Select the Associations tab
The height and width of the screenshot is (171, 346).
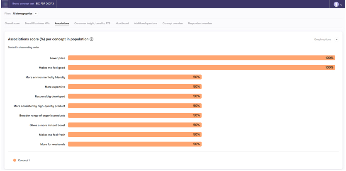tap(62, 24)
